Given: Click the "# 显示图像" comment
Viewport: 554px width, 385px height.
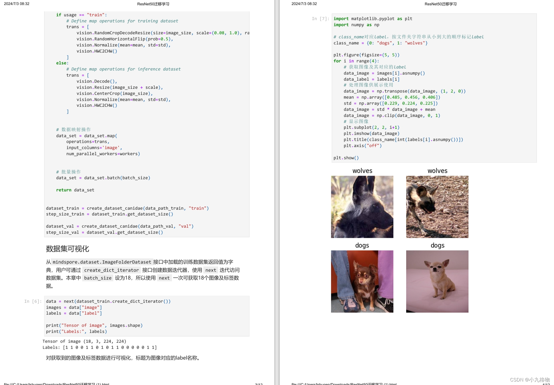Looking at the screenshot, I should (x=356, y=121).
